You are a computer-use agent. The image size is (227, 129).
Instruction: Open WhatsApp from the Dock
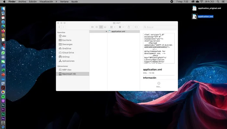tap(3, 53)
